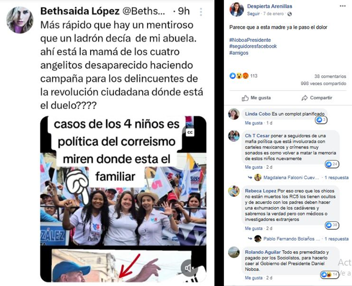Show the 38 comentarios list
The image size is (352, 286).
(x=330, y=77)
